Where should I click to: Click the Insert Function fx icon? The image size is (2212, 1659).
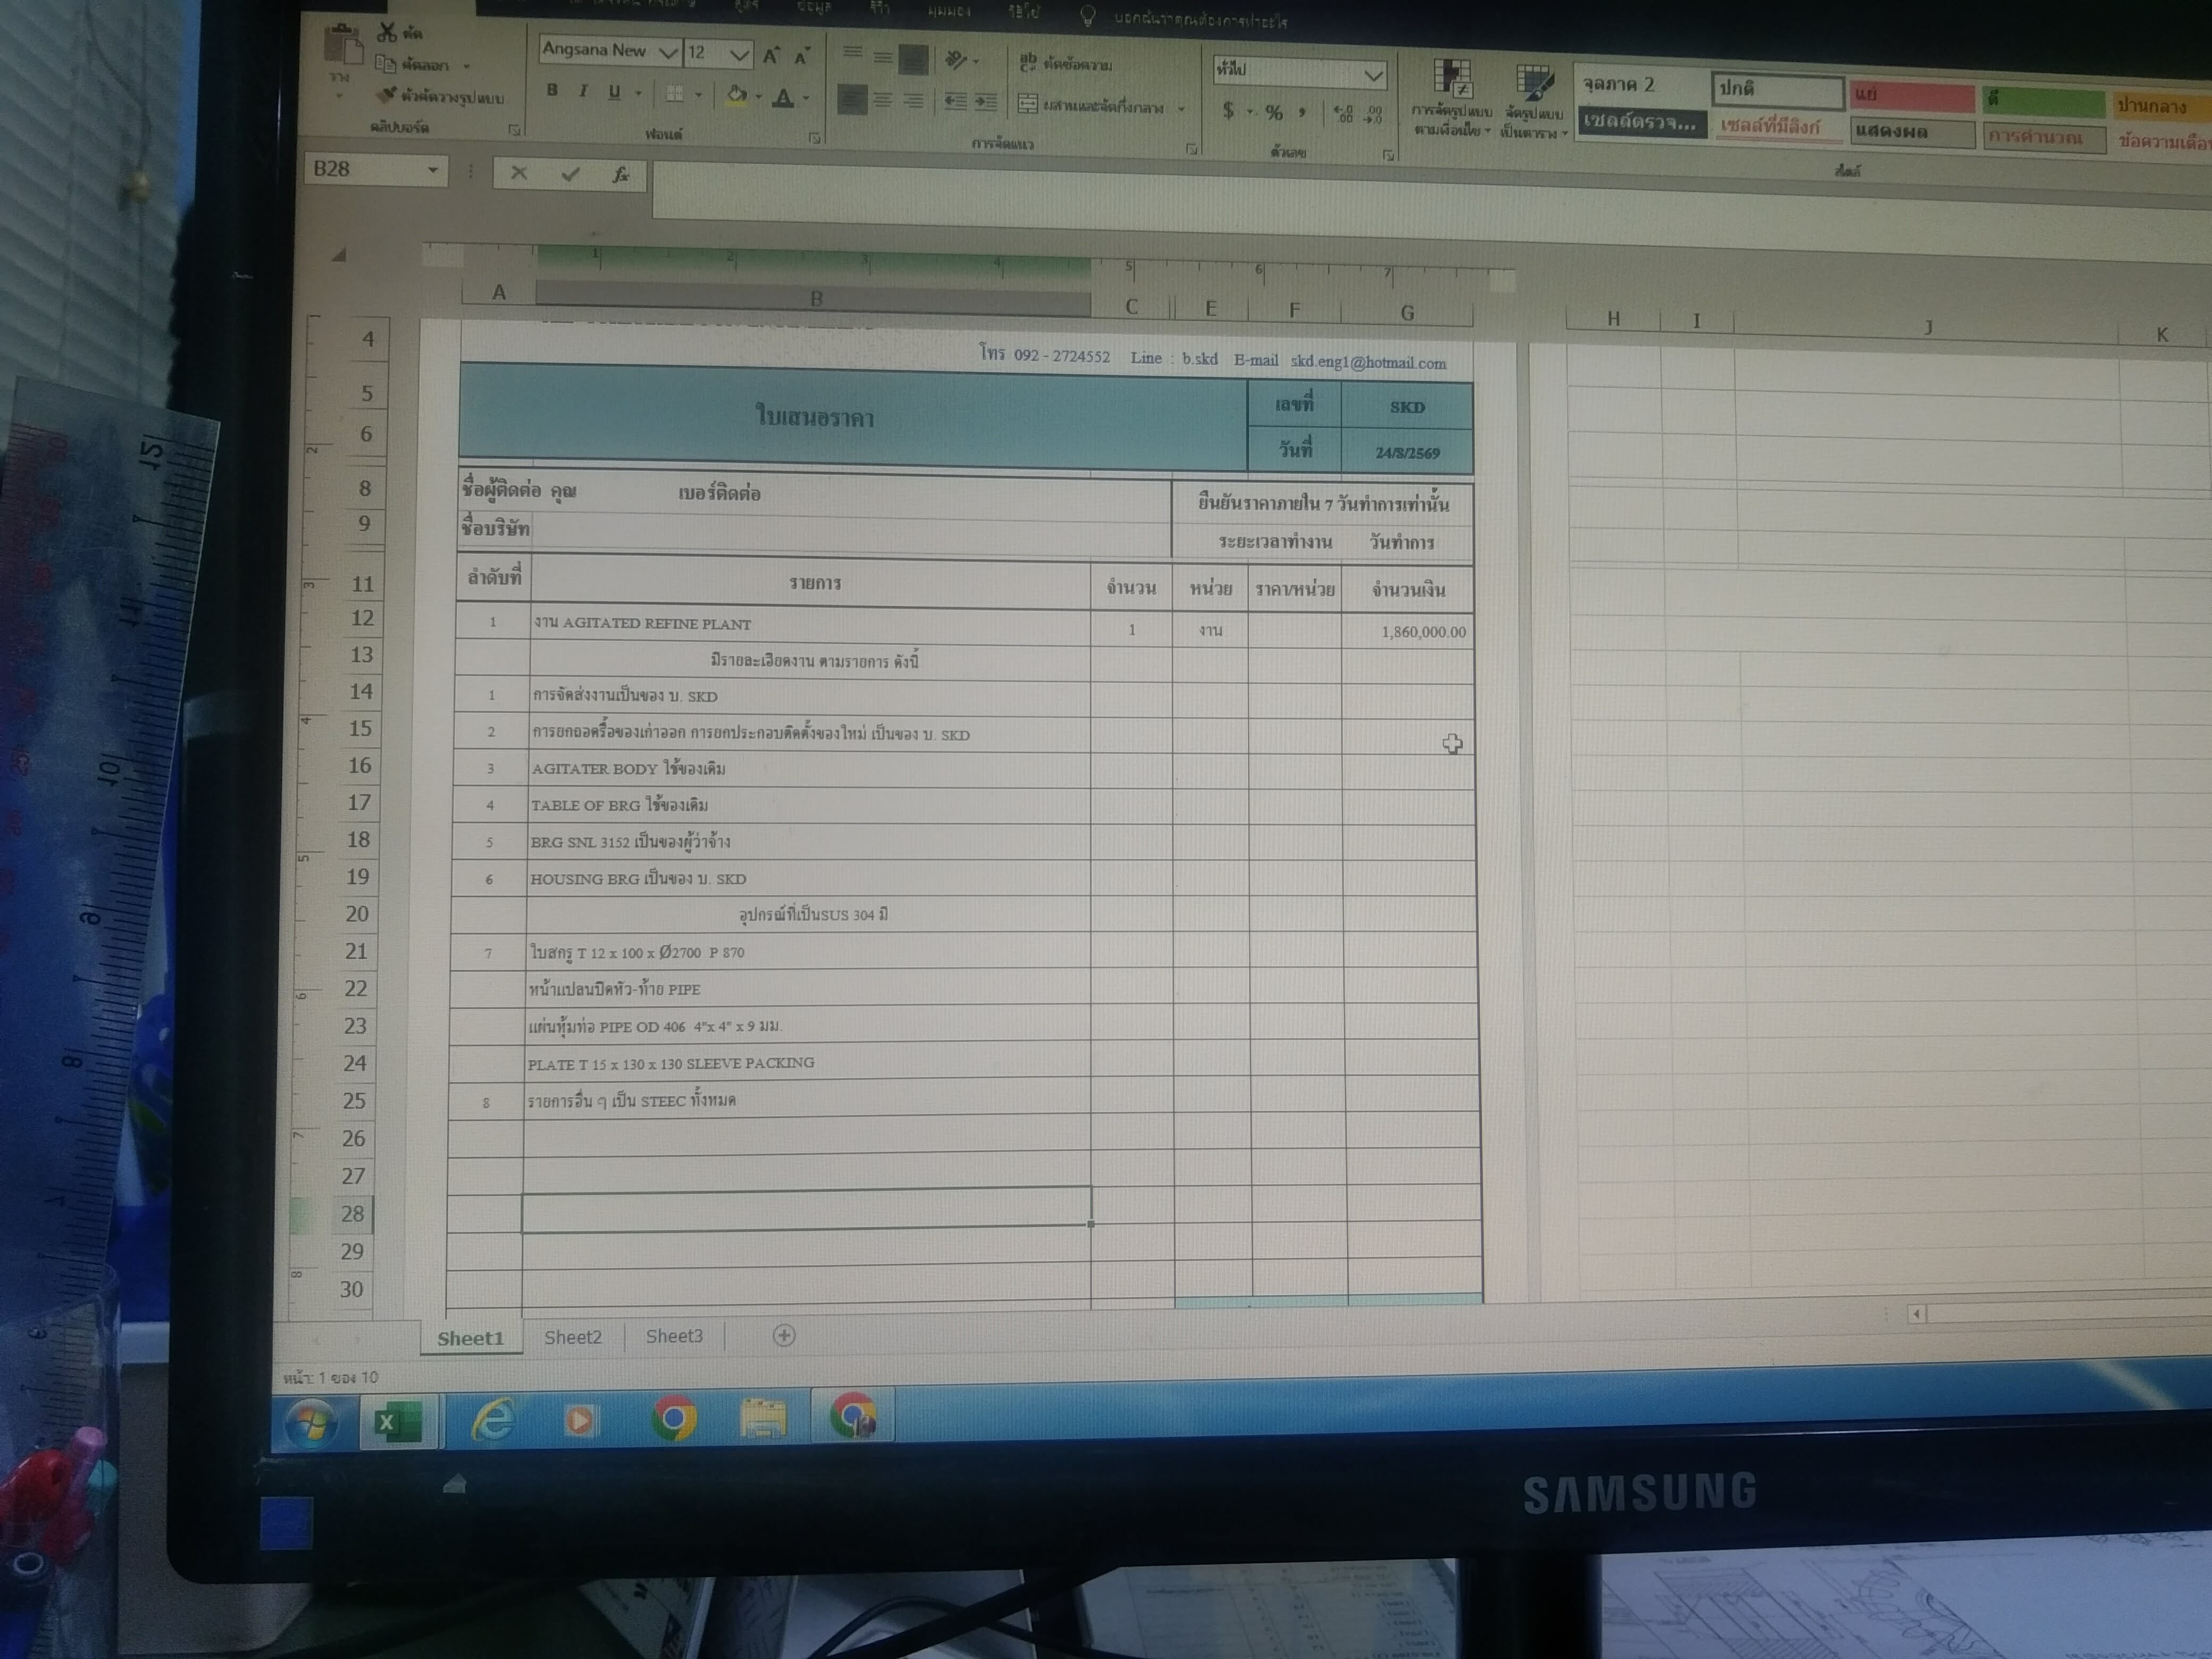[x=620, y=175]
